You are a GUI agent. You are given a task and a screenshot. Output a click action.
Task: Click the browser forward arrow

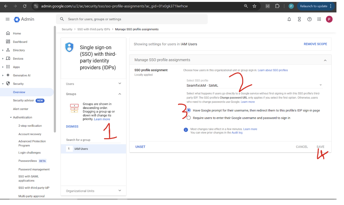[x=15, y=6]
